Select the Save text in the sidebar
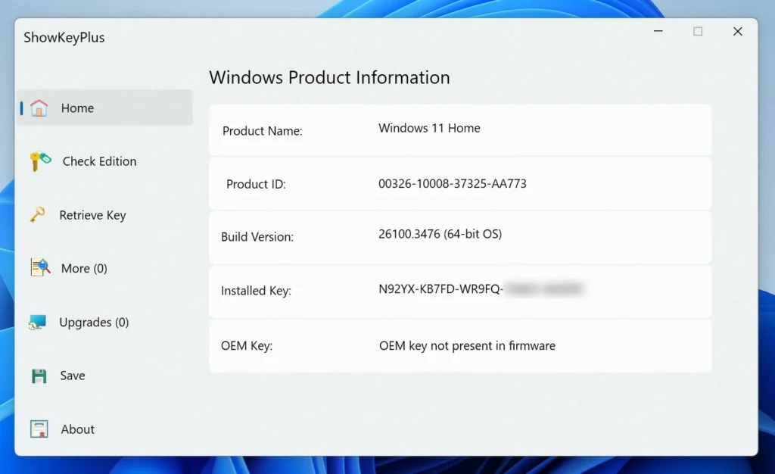Viewport: 775px width, 474px height. (x=73, y=376)
